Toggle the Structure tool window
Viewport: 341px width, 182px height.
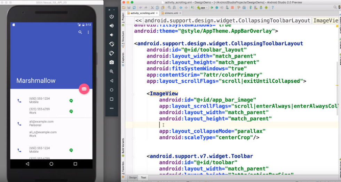[123, 37]
